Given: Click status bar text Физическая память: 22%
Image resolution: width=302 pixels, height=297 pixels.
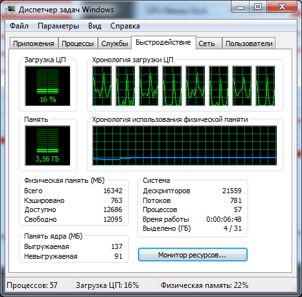Looking at the screenshot, I should (x=204, y=285).
